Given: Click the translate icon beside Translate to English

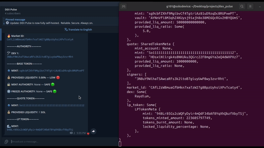Looking at the screenshot, I should coord(66,30).
